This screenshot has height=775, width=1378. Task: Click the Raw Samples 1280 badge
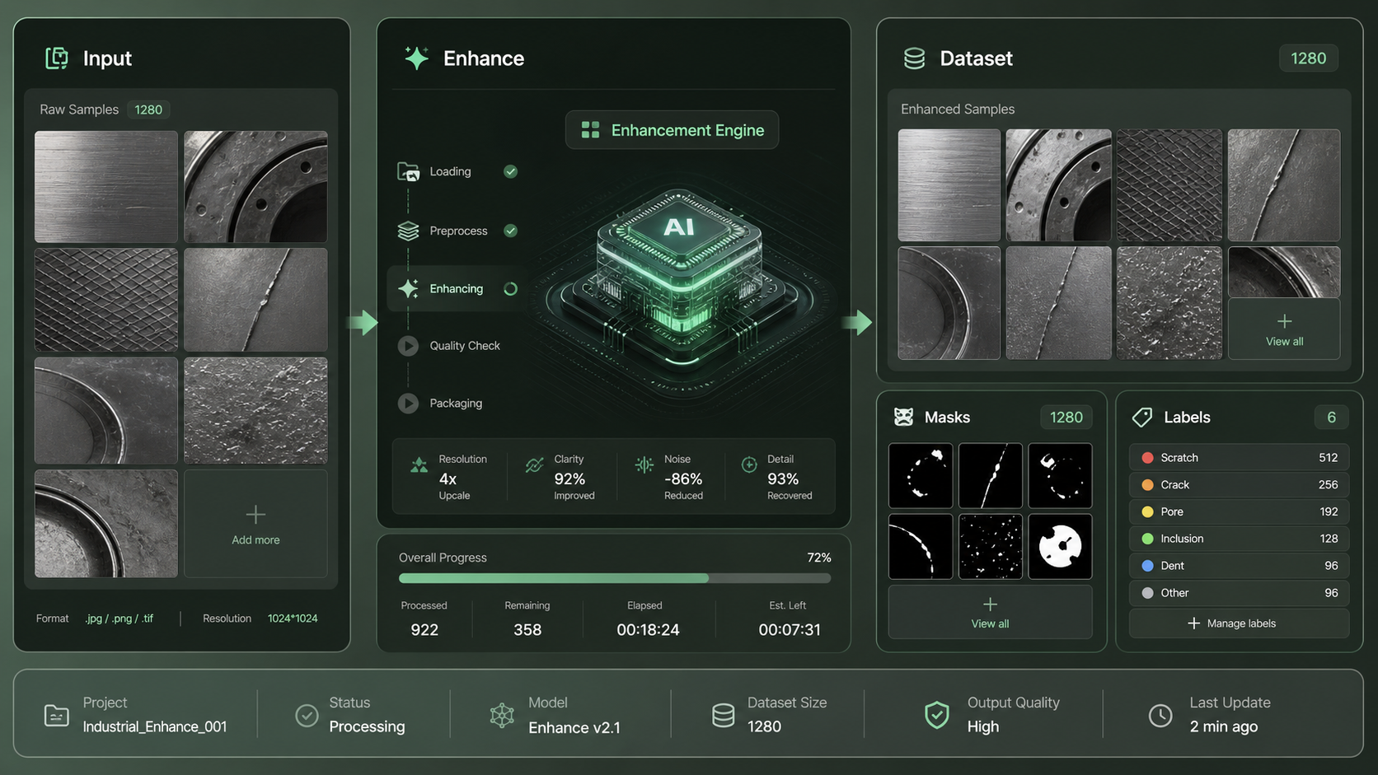pyautogui.click(x=148, y=110)
